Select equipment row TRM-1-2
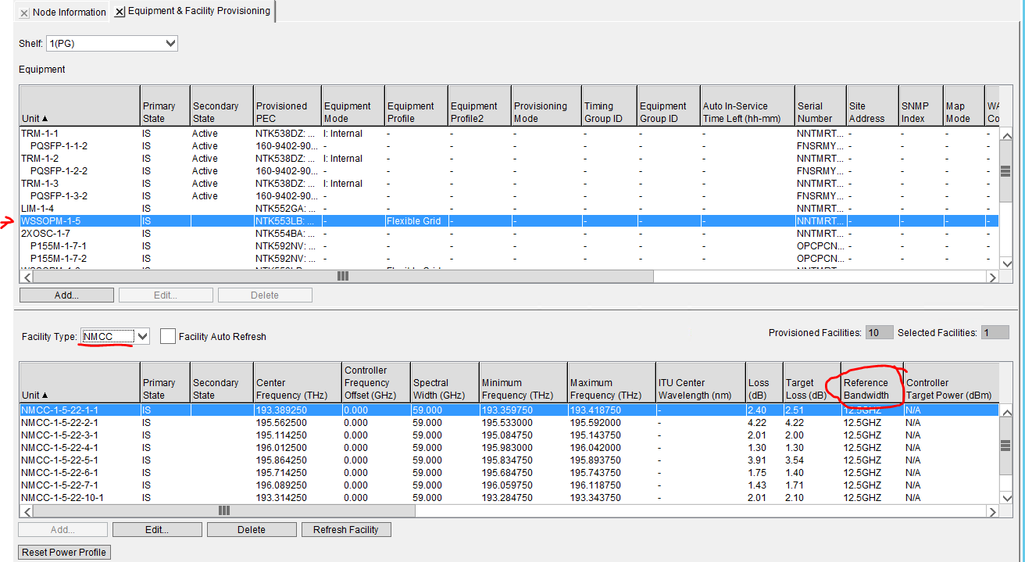This screenshot has height=562, width=1025. pyautogui.click(x=509, y=159)
